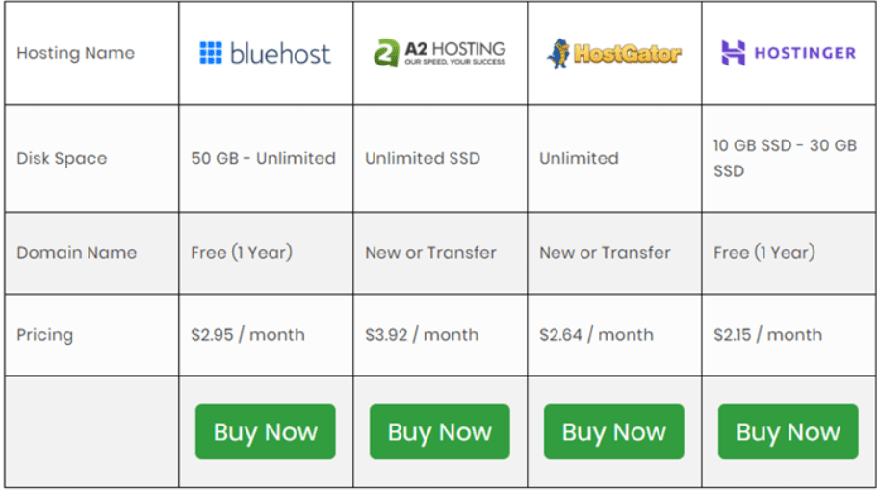Click Buy Now under HostGator
The image size is (879, 491).
(x=614, y=431)
